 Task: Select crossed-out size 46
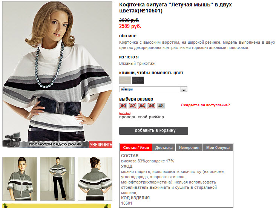point(151,106)
